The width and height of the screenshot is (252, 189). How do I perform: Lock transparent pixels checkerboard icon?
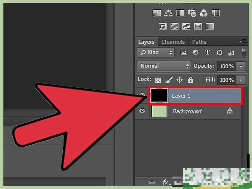158,80
